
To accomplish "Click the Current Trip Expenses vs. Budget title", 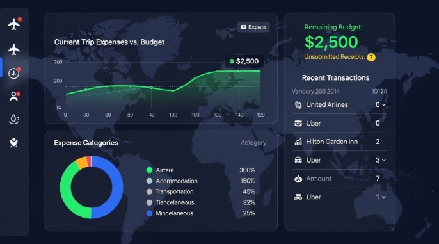I will [x=109, y=42].
